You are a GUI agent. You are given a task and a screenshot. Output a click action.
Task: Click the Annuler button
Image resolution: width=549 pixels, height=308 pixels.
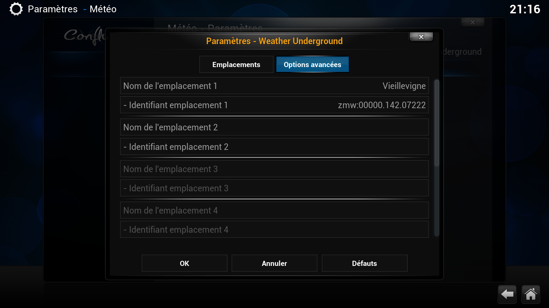tap(274, 263)
